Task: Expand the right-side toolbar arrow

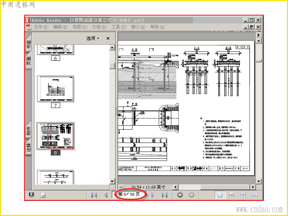Action: click(258, 35)
